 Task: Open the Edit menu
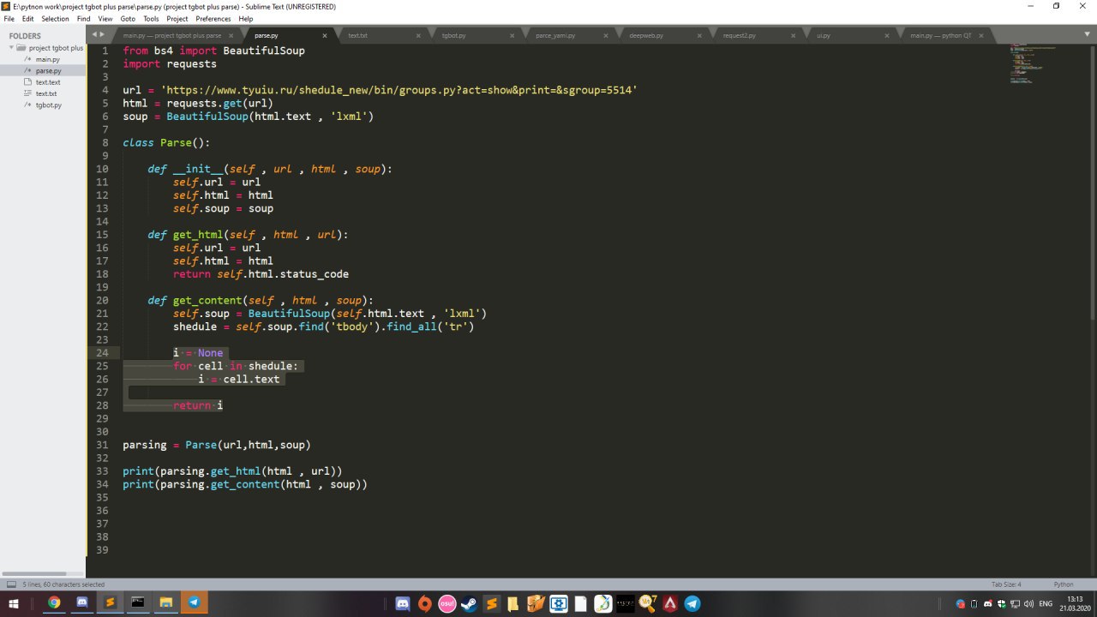pos(28,18)
